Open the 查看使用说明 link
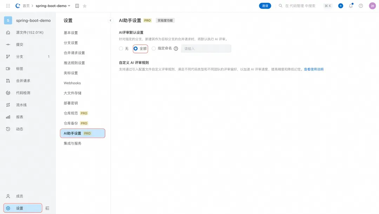 pos(313,69)
